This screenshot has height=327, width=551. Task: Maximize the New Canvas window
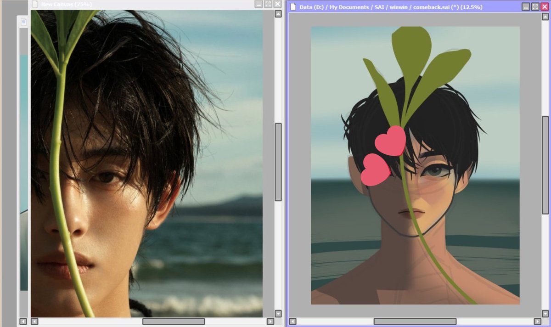(x=267, y=4)
